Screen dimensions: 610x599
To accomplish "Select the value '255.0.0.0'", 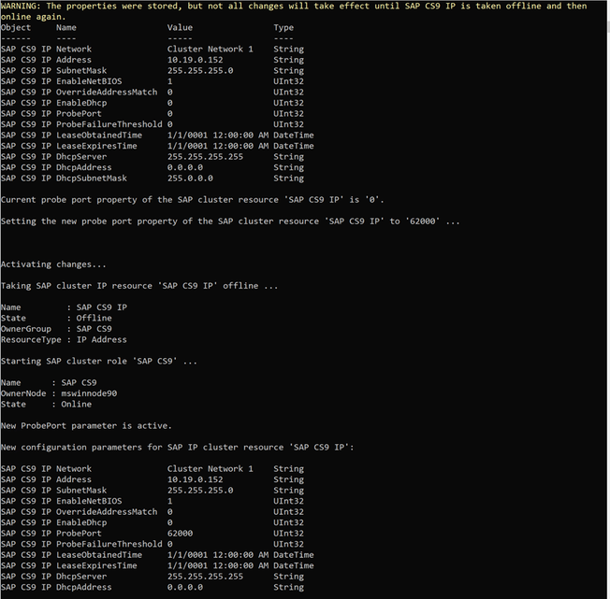I will pos(190,178).
